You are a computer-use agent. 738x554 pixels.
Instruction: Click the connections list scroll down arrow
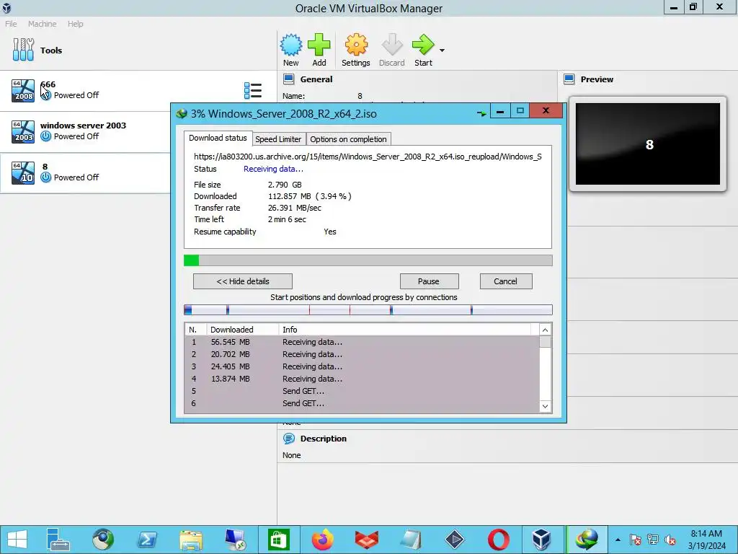[x=545, y=406]
